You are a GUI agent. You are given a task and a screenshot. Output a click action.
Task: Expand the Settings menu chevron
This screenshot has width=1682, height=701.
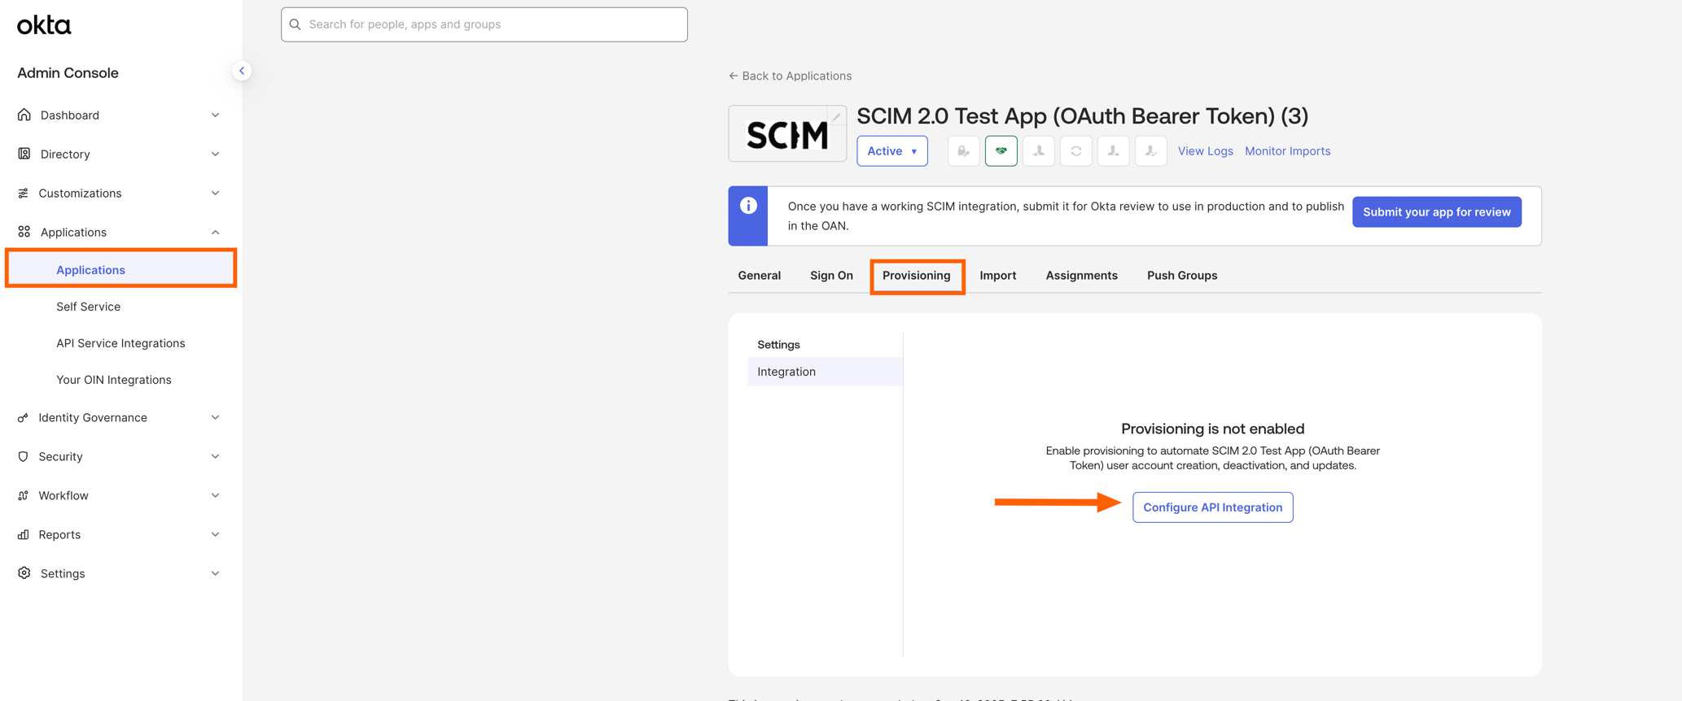215,573
